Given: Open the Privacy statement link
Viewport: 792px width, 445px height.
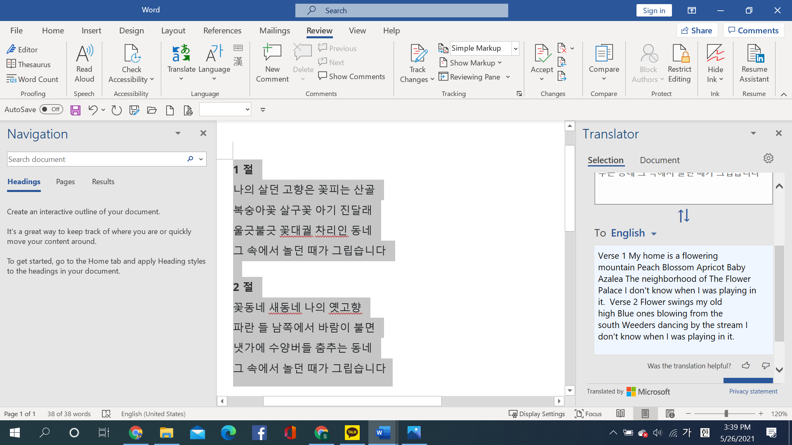Looking at the screenshot, I should click(x=753, y=391).
